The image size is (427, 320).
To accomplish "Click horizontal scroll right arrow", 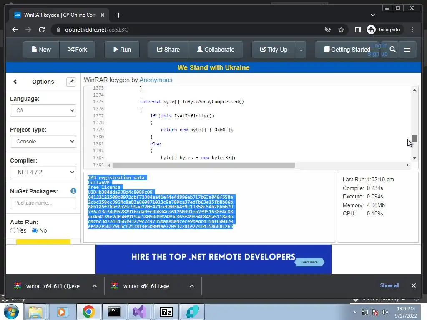I will (407, 165).
